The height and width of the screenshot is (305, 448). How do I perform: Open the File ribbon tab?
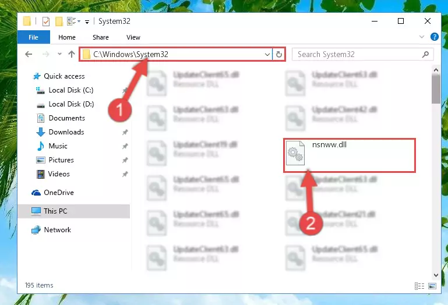33,37
